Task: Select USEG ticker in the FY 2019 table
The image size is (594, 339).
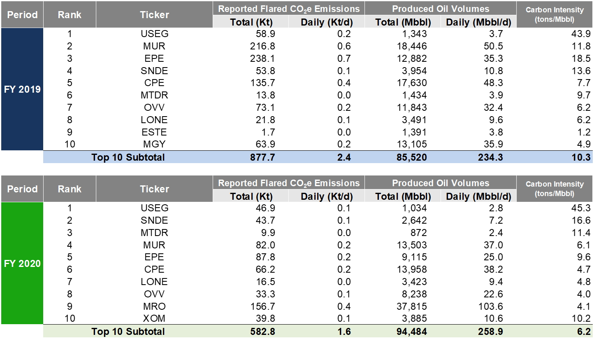Action: pyautogui.click(x=154, y=34)
